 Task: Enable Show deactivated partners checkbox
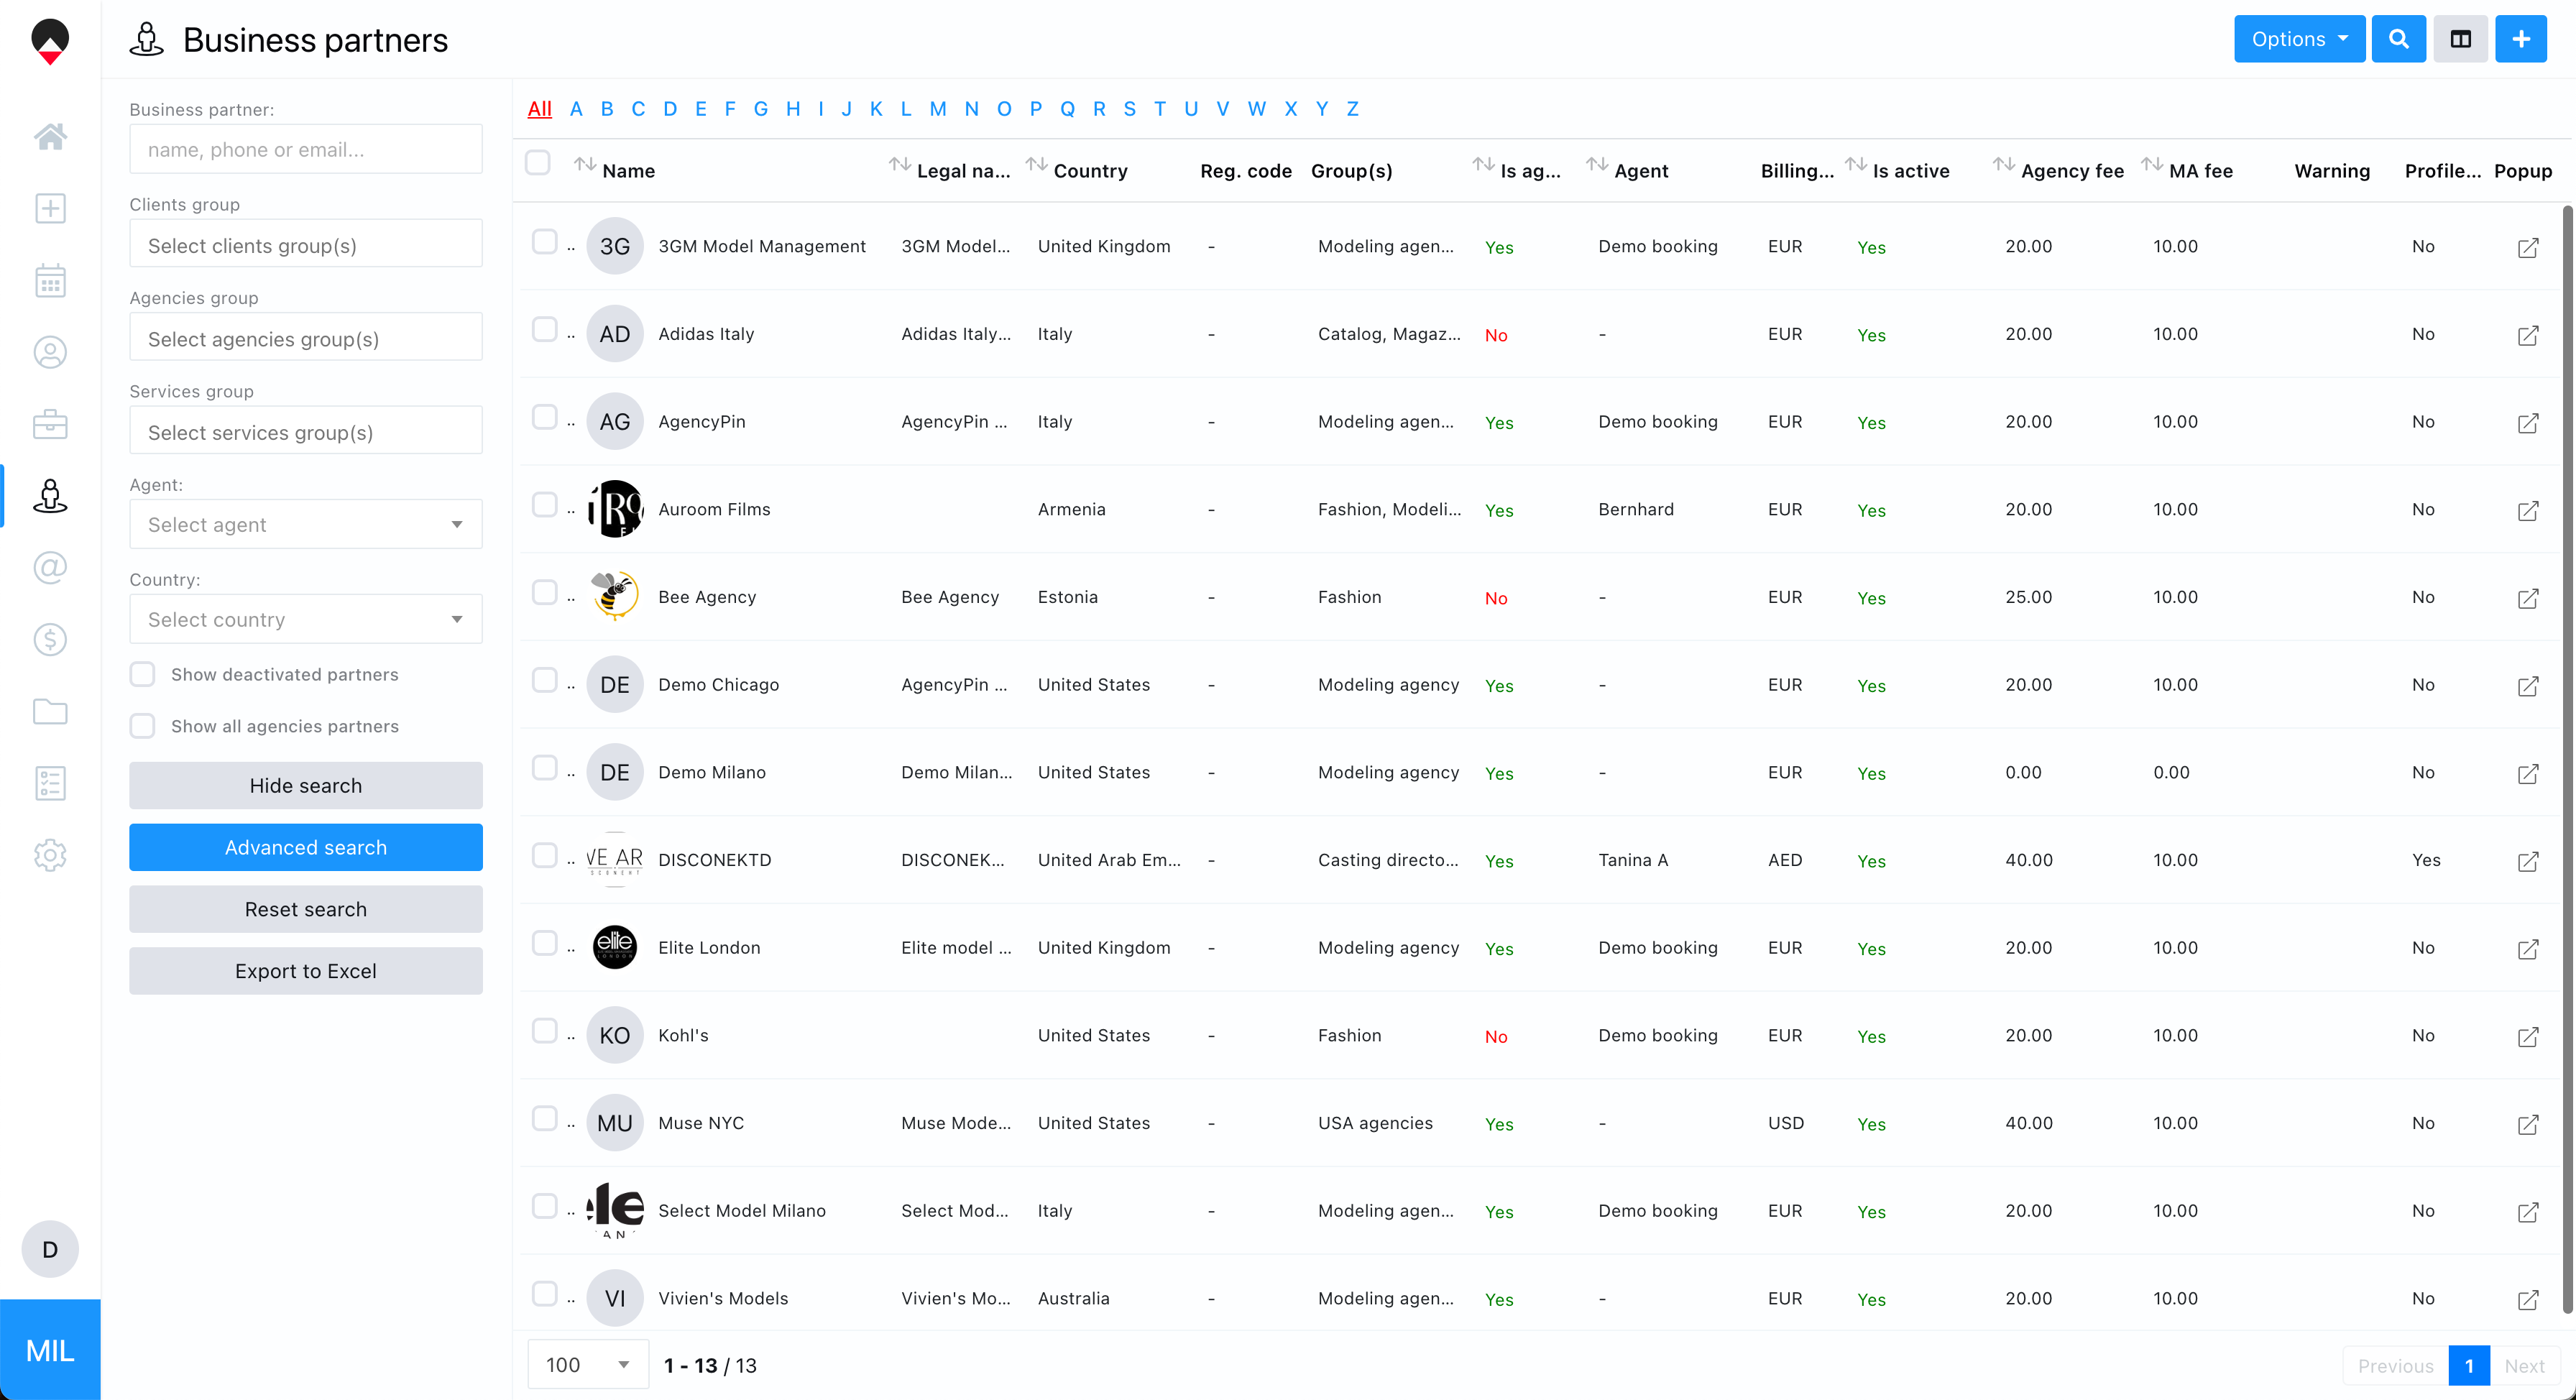pyautogui.click(x=143, y=674)
